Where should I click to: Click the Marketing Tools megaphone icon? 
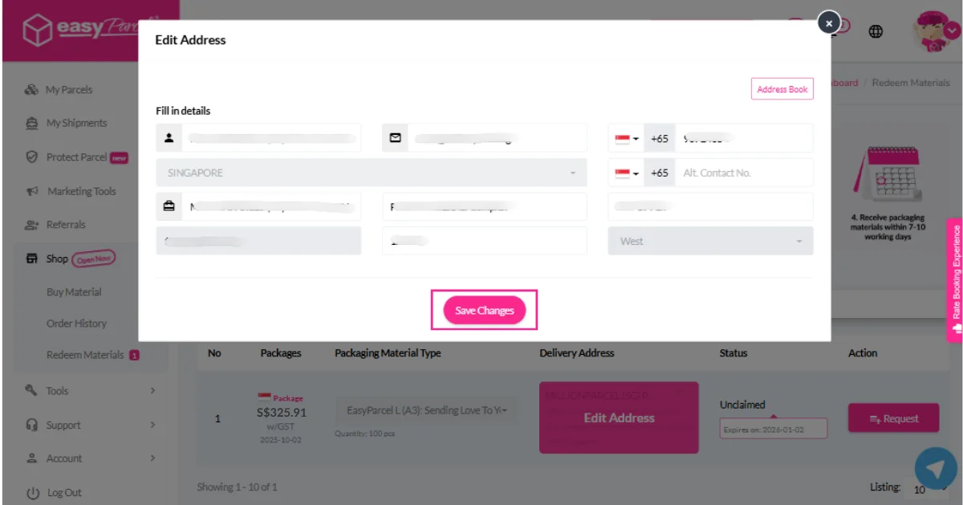32,191
